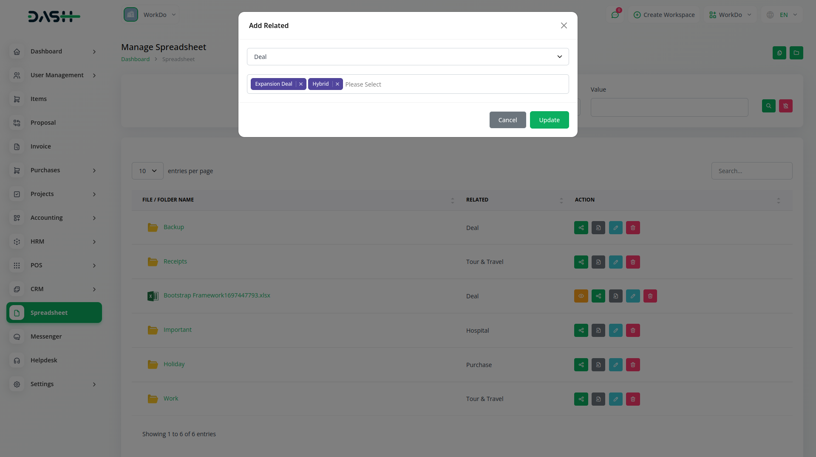Click the Value input field
Image resolution: width=816 pixels, height=457 pixels.
669,107
